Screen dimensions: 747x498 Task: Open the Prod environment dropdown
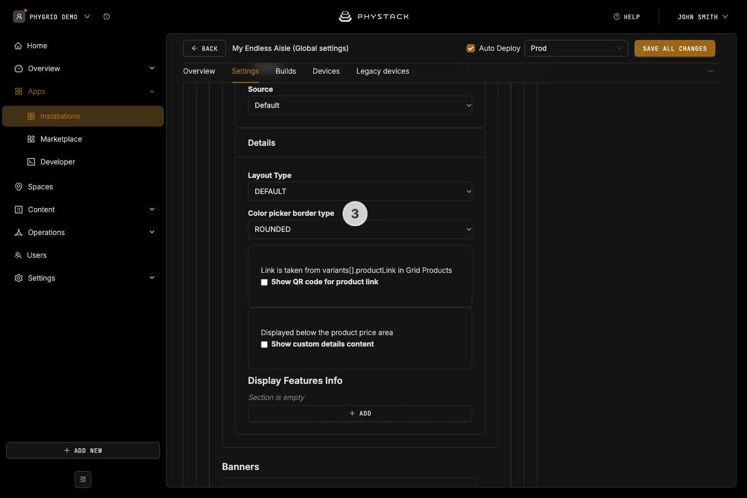(x=576, y=48)
